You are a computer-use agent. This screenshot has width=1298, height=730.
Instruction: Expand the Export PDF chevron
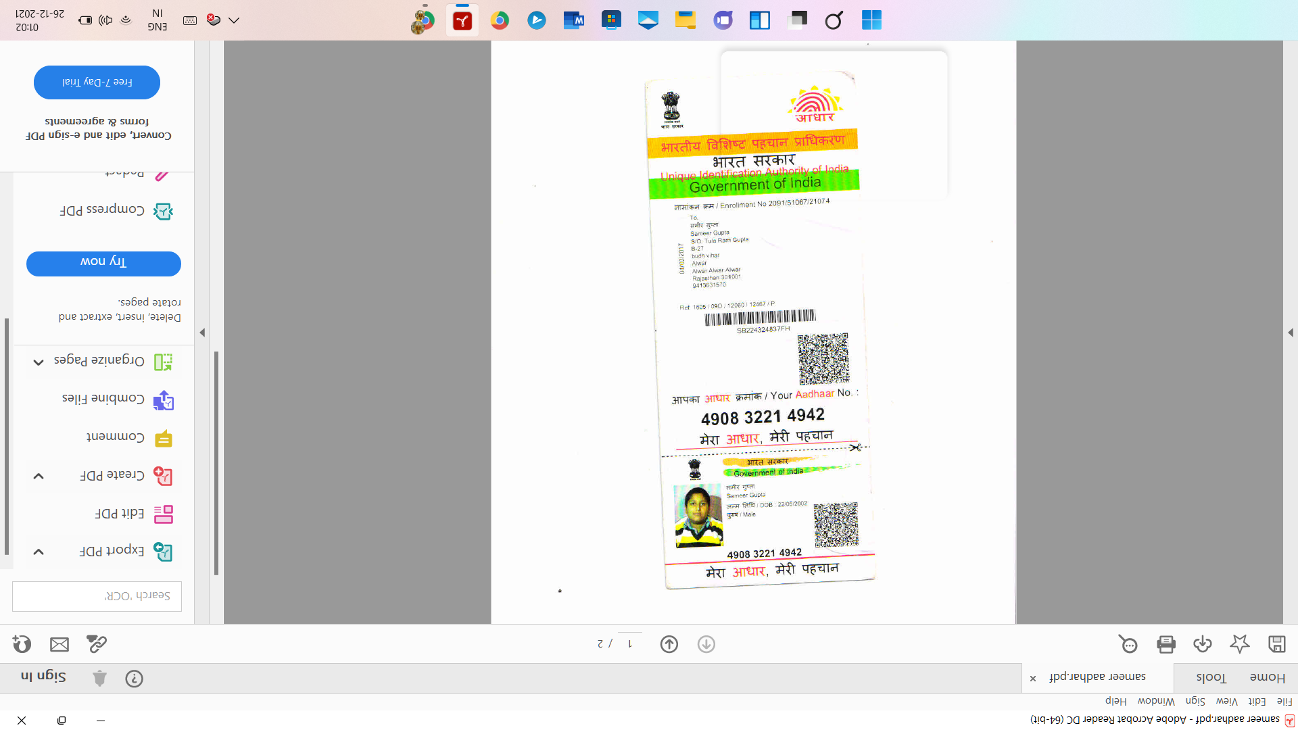(39, 552)
